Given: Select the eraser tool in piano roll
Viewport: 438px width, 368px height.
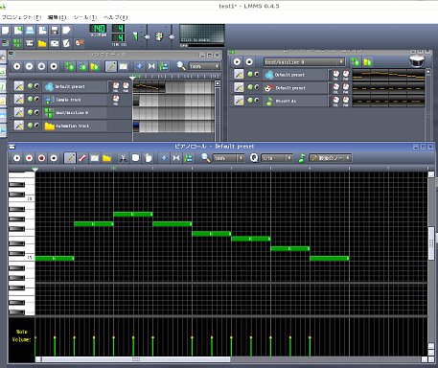Looking at the screenshot, I should coord(82,158).
